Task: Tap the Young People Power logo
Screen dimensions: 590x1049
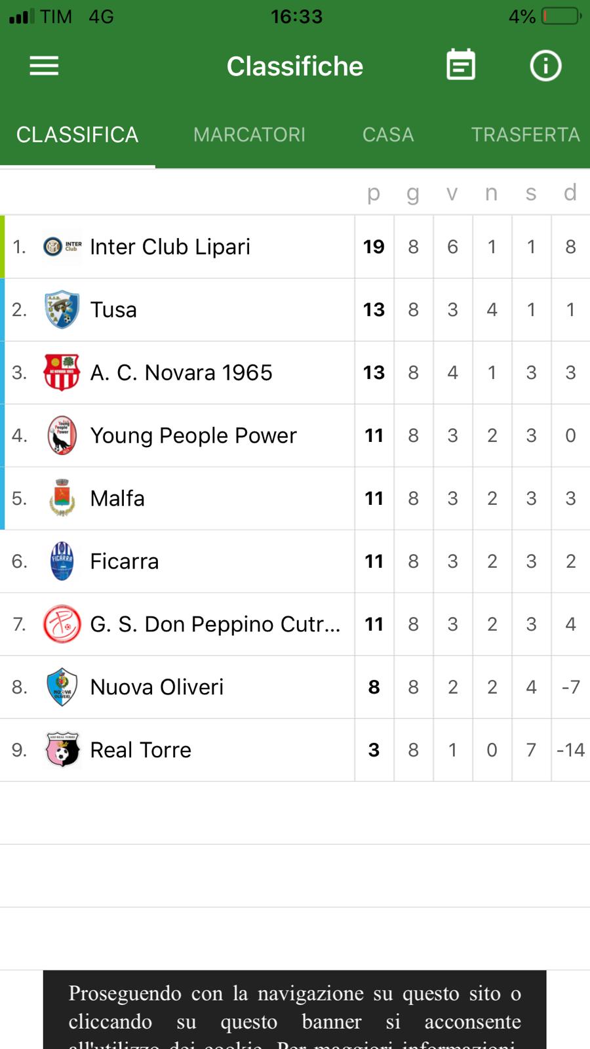Action: click(x=62, y=435)
